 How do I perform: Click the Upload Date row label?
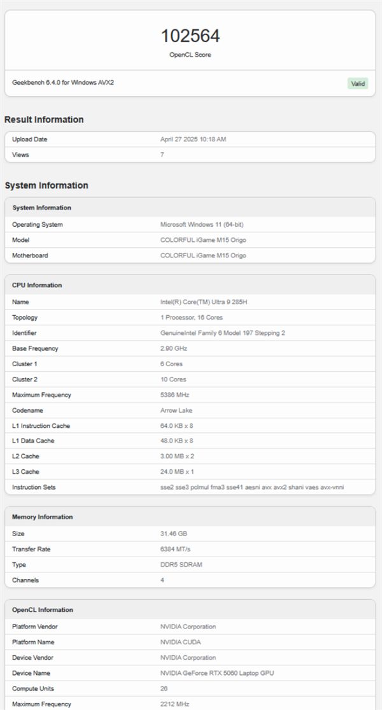pos(29,139)
